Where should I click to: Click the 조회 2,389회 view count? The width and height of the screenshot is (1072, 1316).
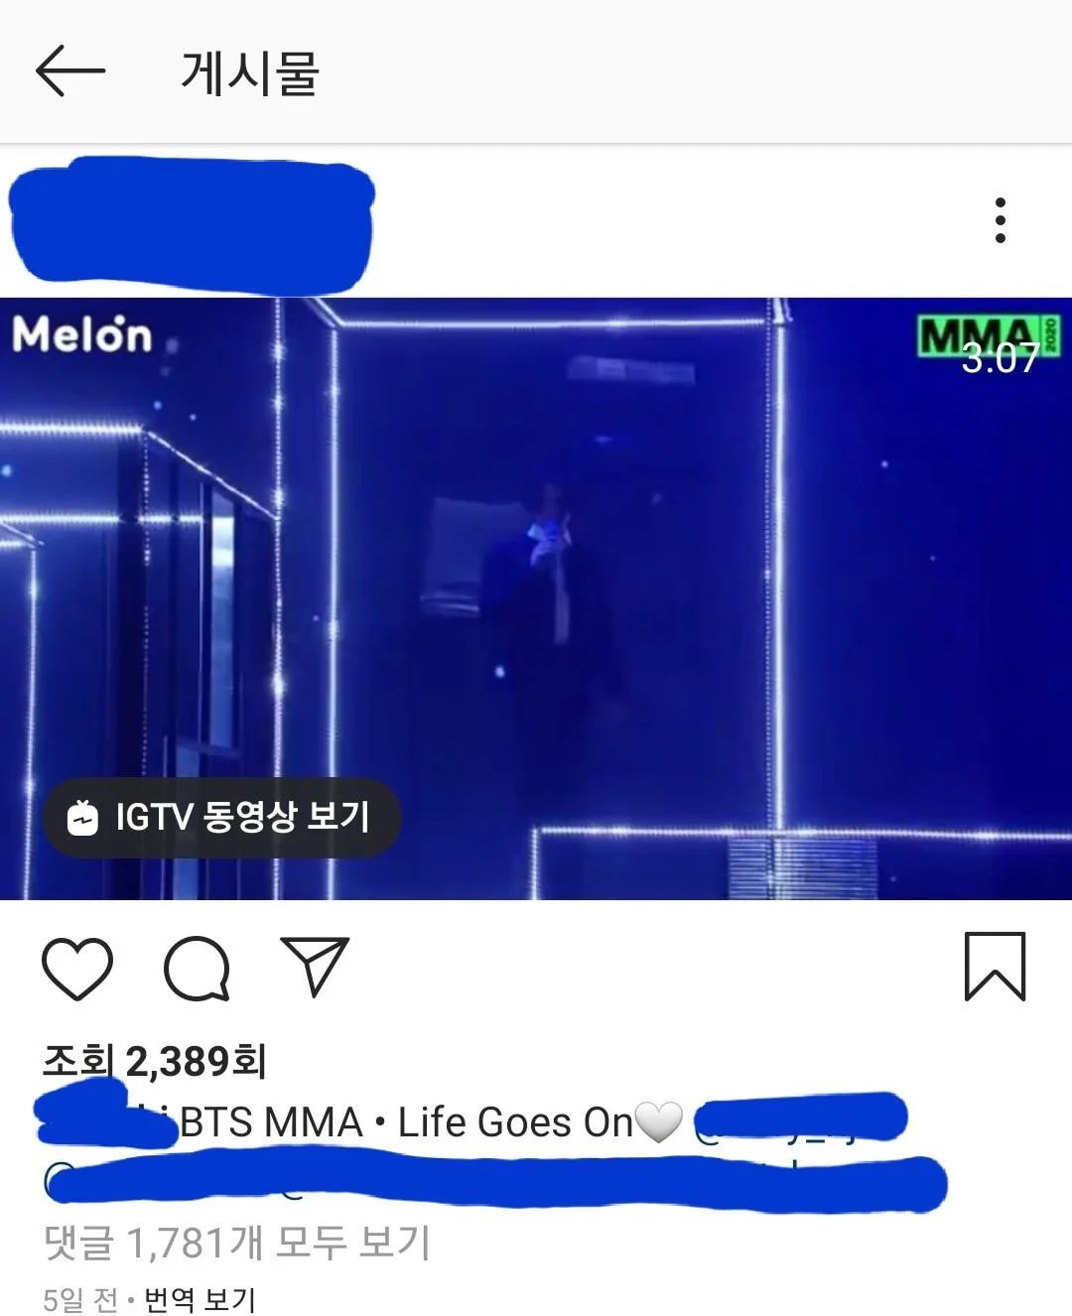tap(154, 1062)
